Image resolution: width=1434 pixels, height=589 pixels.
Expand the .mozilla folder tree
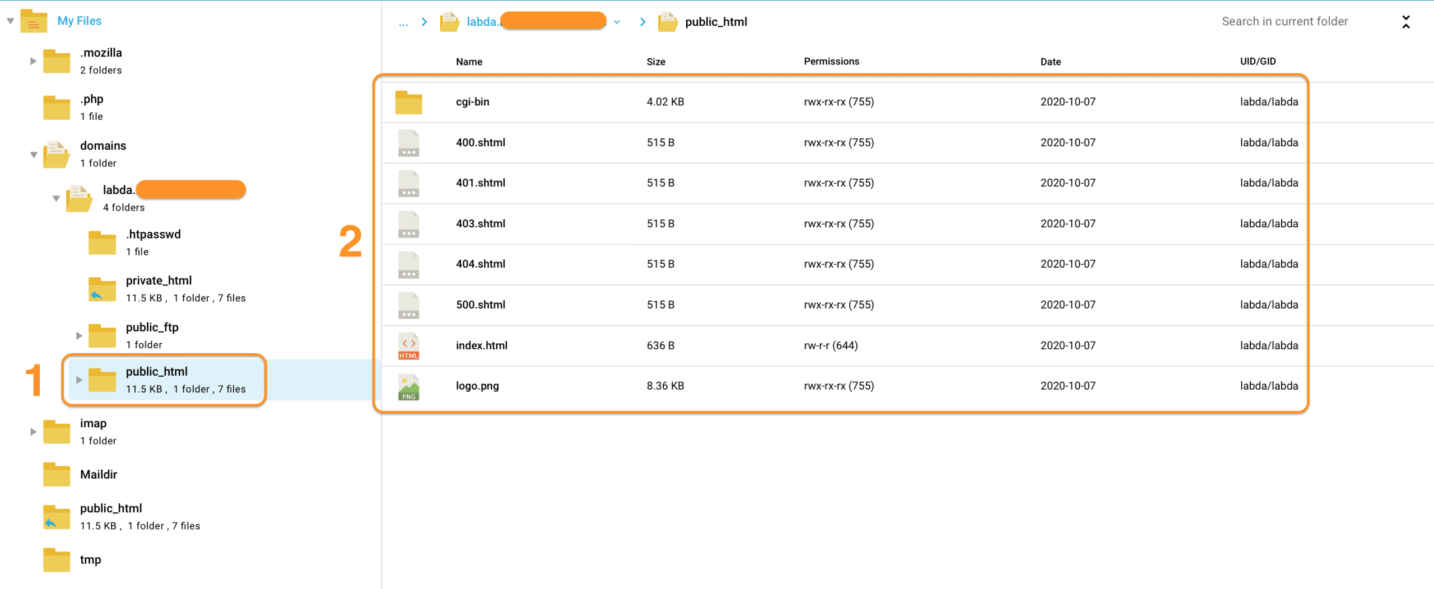tap(33, 61)
